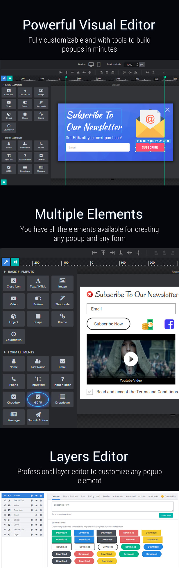Viewport: 179px width, 568px height.
Task: Increase device width with the stepper arrow
Action: tap(137, 64)
